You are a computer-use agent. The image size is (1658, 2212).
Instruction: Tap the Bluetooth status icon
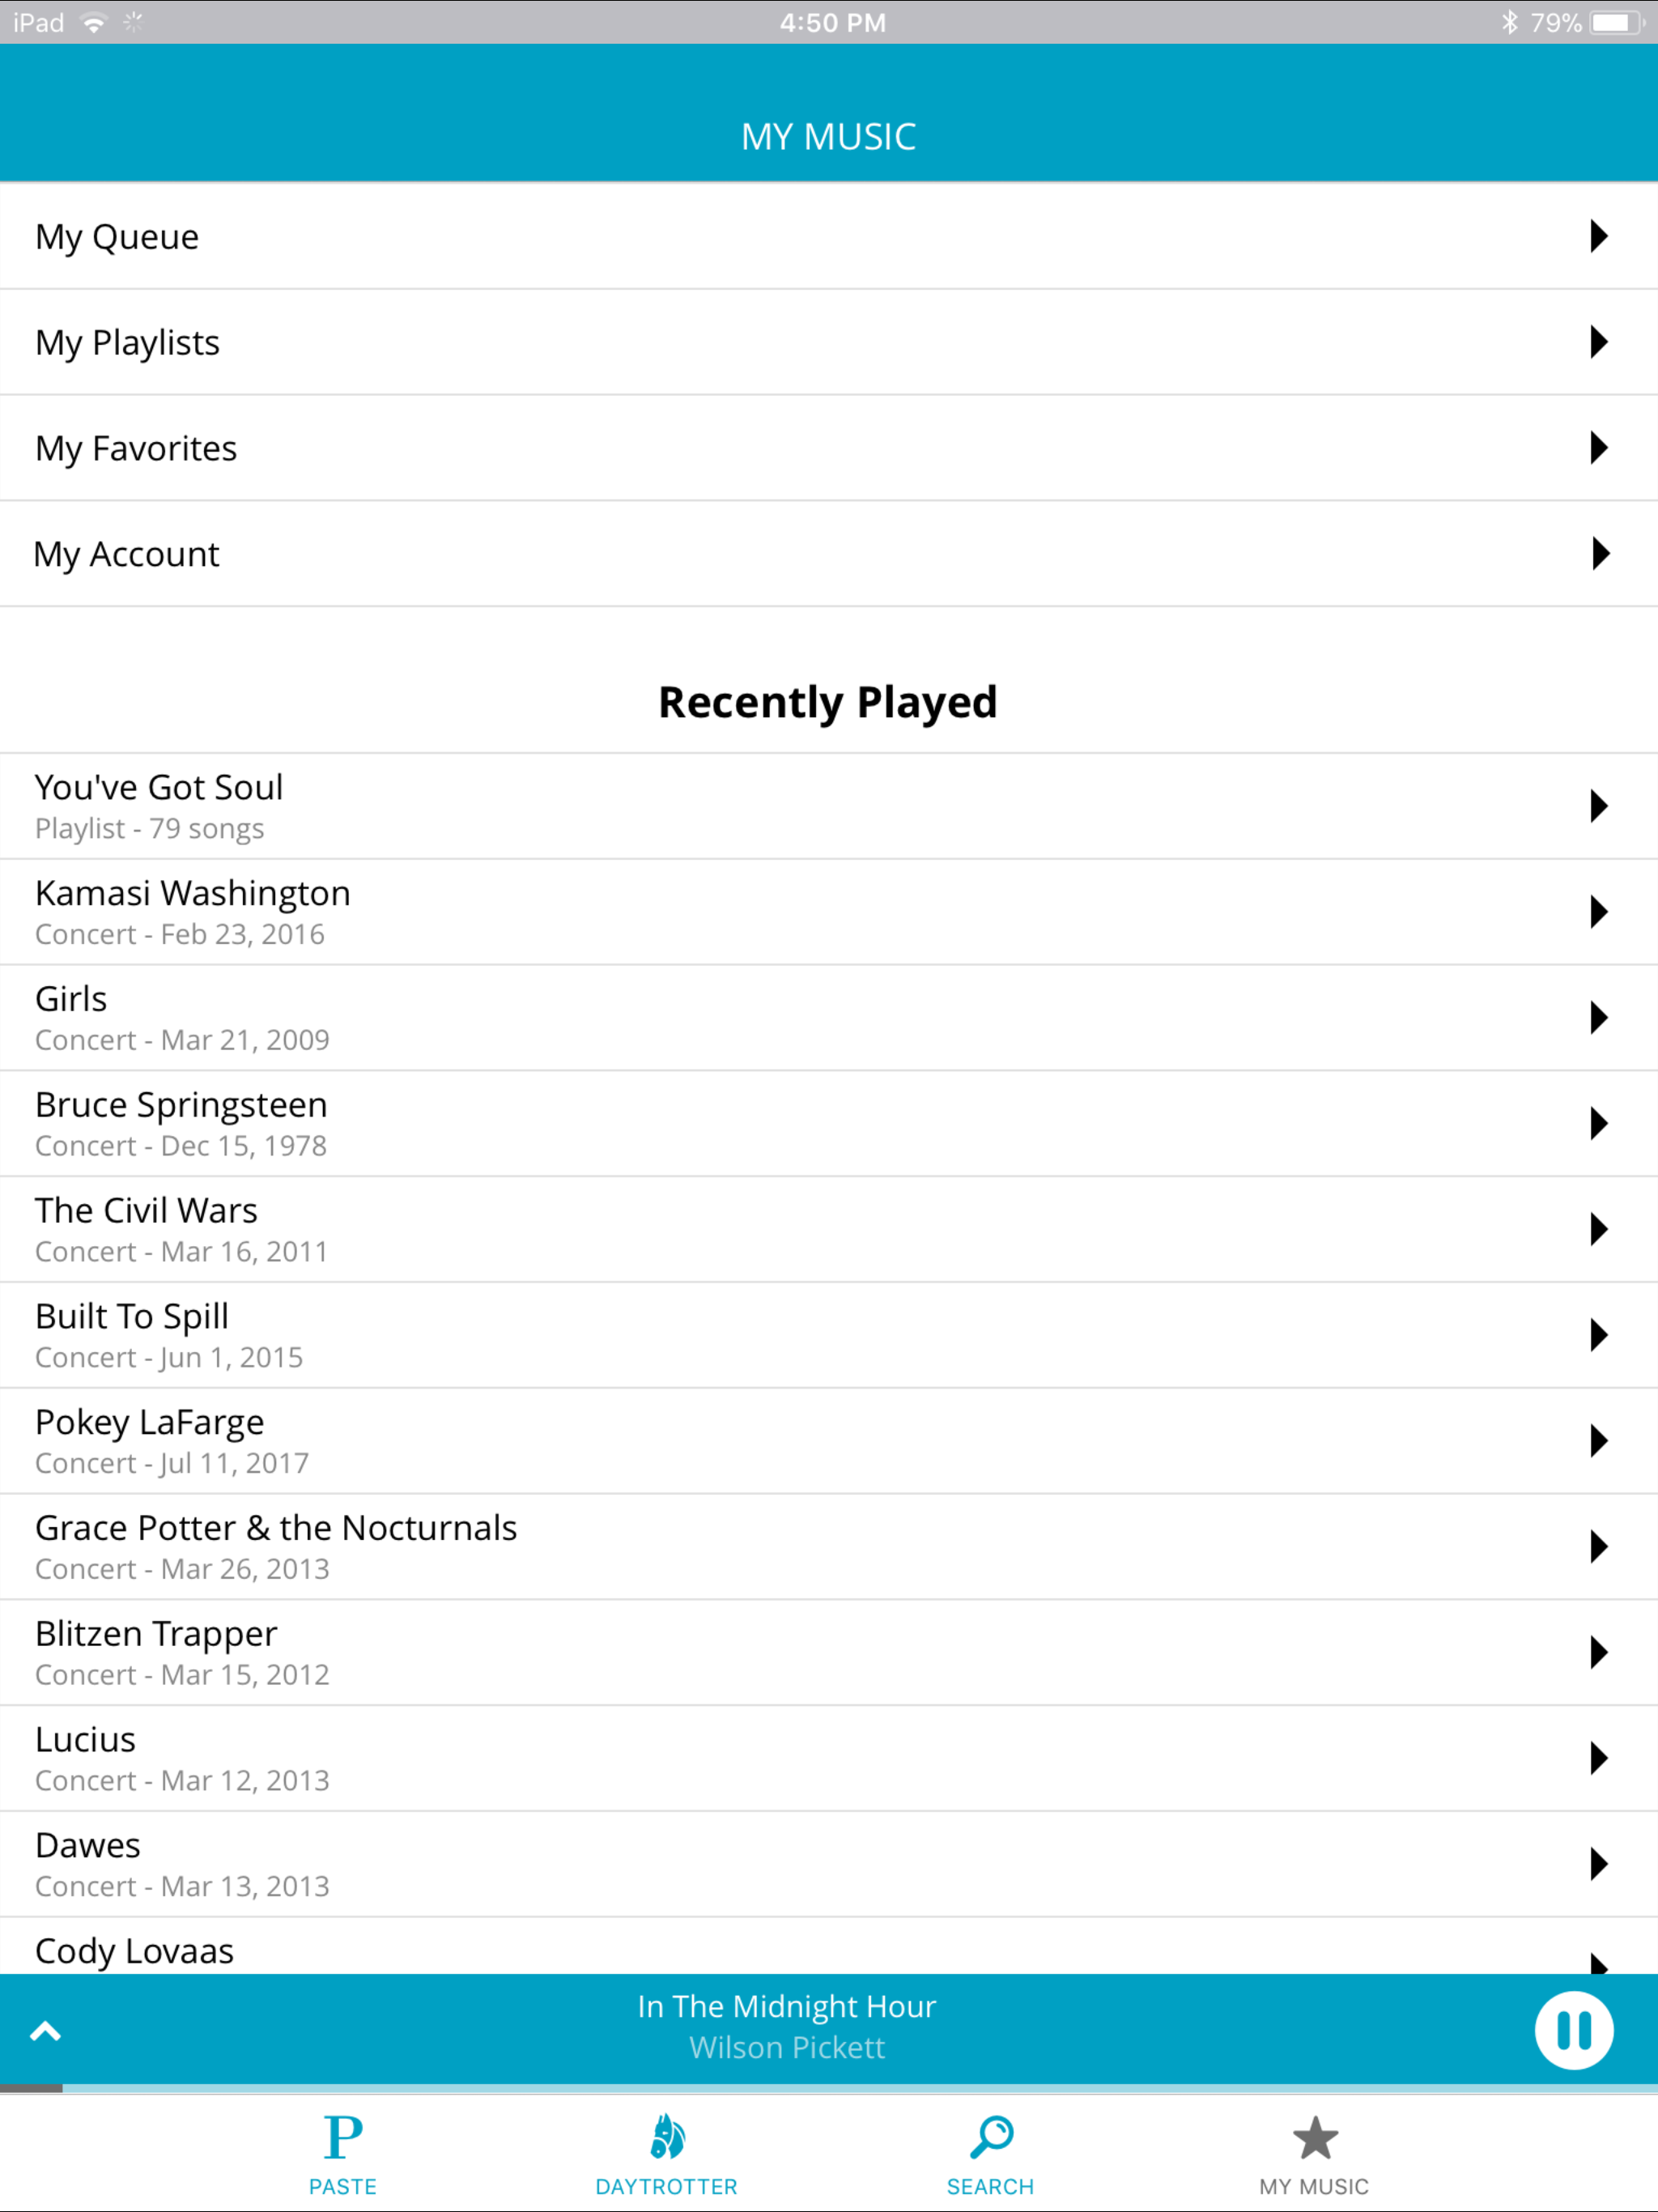coord(1509,22)
